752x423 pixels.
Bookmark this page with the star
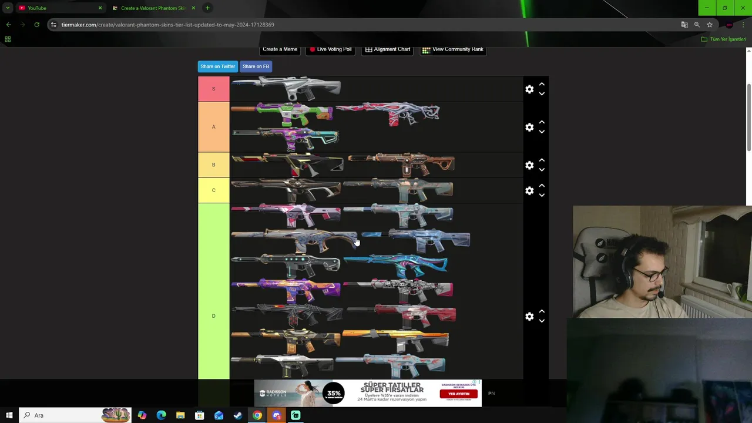coord(710,25)
